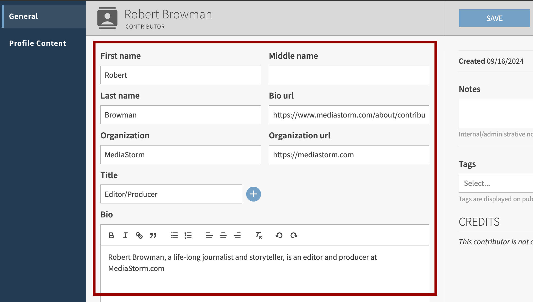
Task: Redo last edit in Bio editor
Action: pos(294,235)
